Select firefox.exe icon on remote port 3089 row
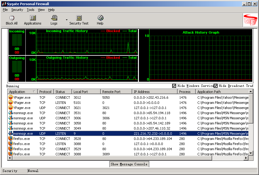This screenshot has height=175, width=259. coord(10,154)
